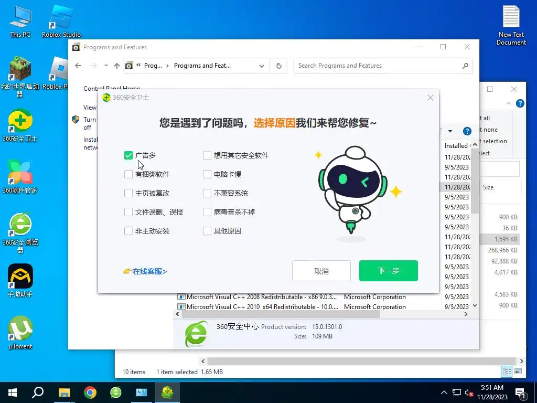Switch to Control Panel taskbar item
The width and height of the screenshot is (537, 403).
click(142, 393)
